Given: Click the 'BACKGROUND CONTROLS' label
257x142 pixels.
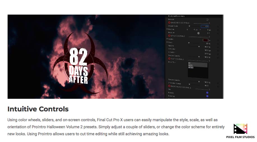Looking at the screenshot, I should (x=181, y=87).
